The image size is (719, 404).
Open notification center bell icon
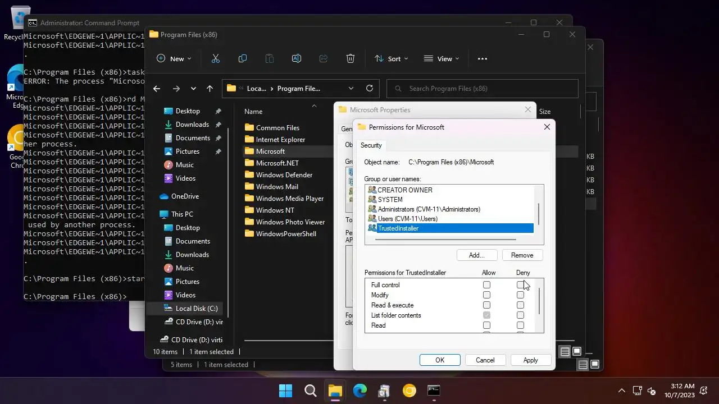(704, 391)
